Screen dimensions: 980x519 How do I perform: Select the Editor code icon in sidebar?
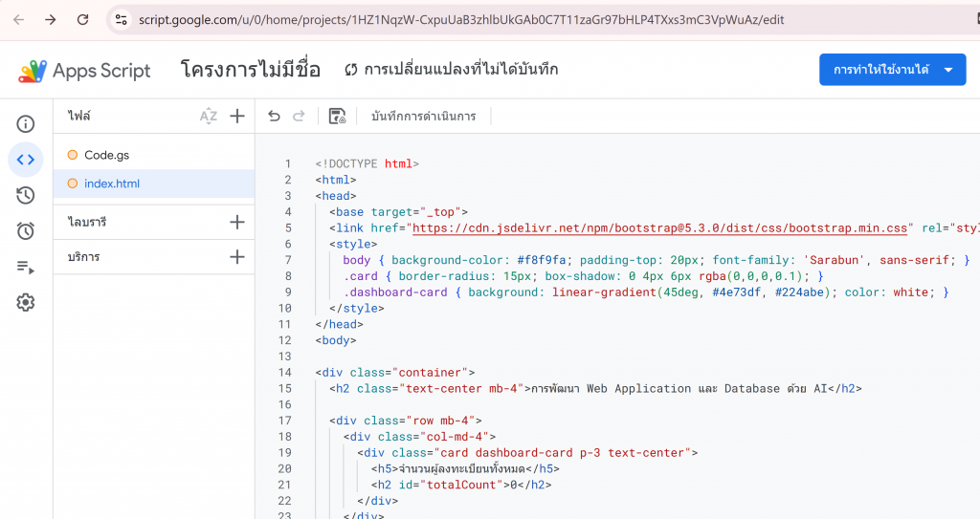26,160
